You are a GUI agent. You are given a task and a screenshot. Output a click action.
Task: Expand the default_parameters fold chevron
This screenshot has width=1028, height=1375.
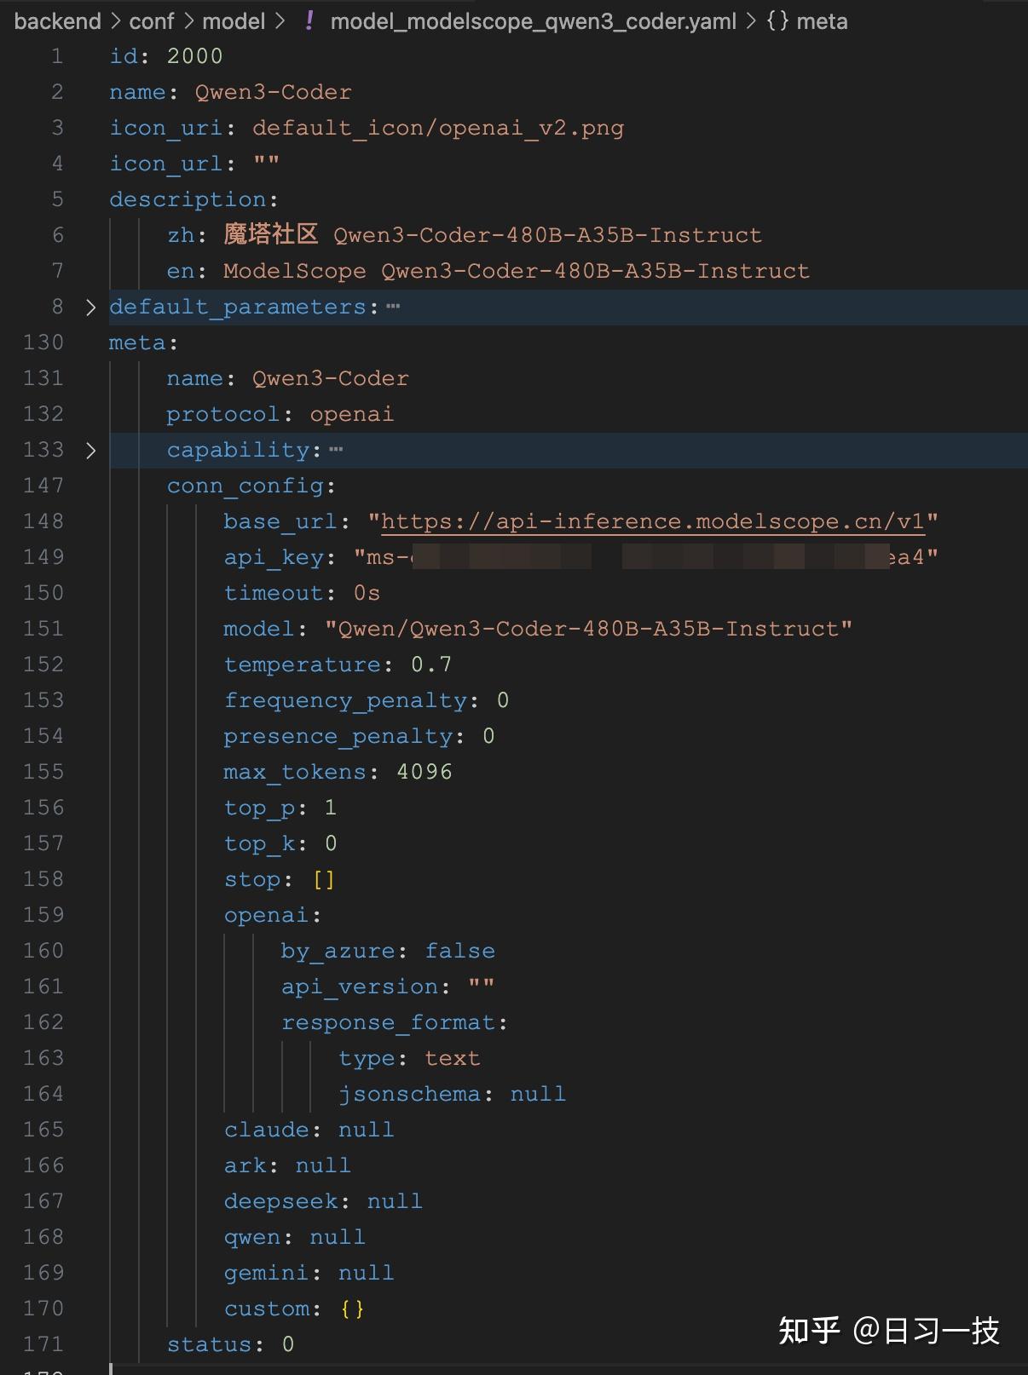90,307
